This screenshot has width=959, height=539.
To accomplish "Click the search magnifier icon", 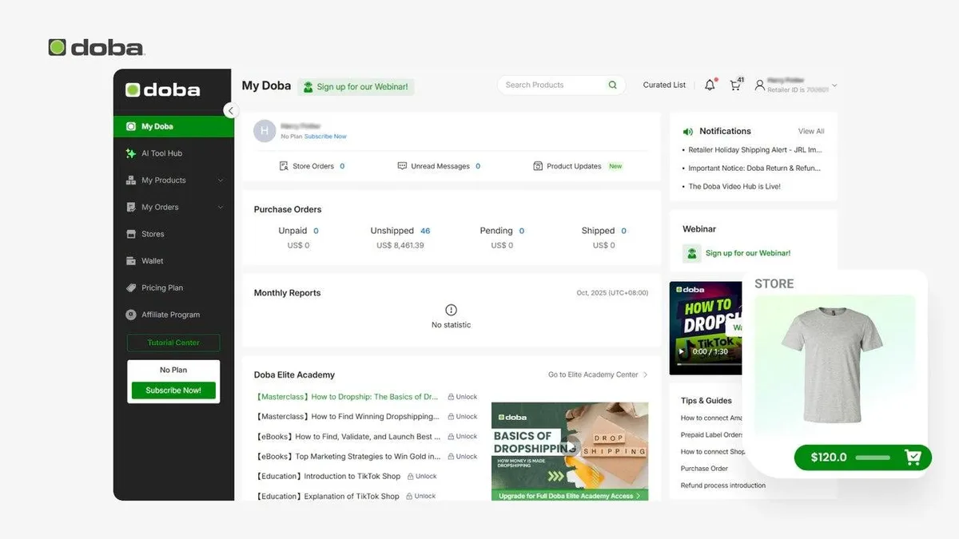I will pyautogui.click(x=613, y=85).
